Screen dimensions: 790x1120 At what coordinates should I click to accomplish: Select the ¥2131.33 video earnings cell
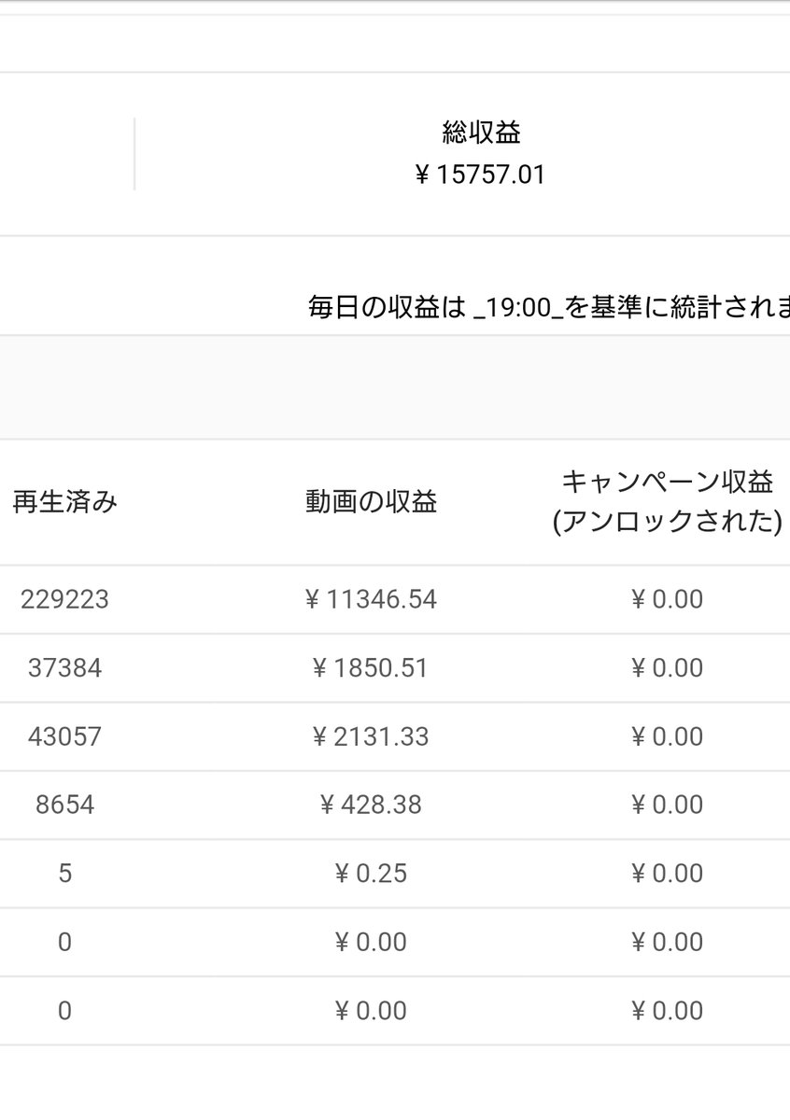[371, 736]
